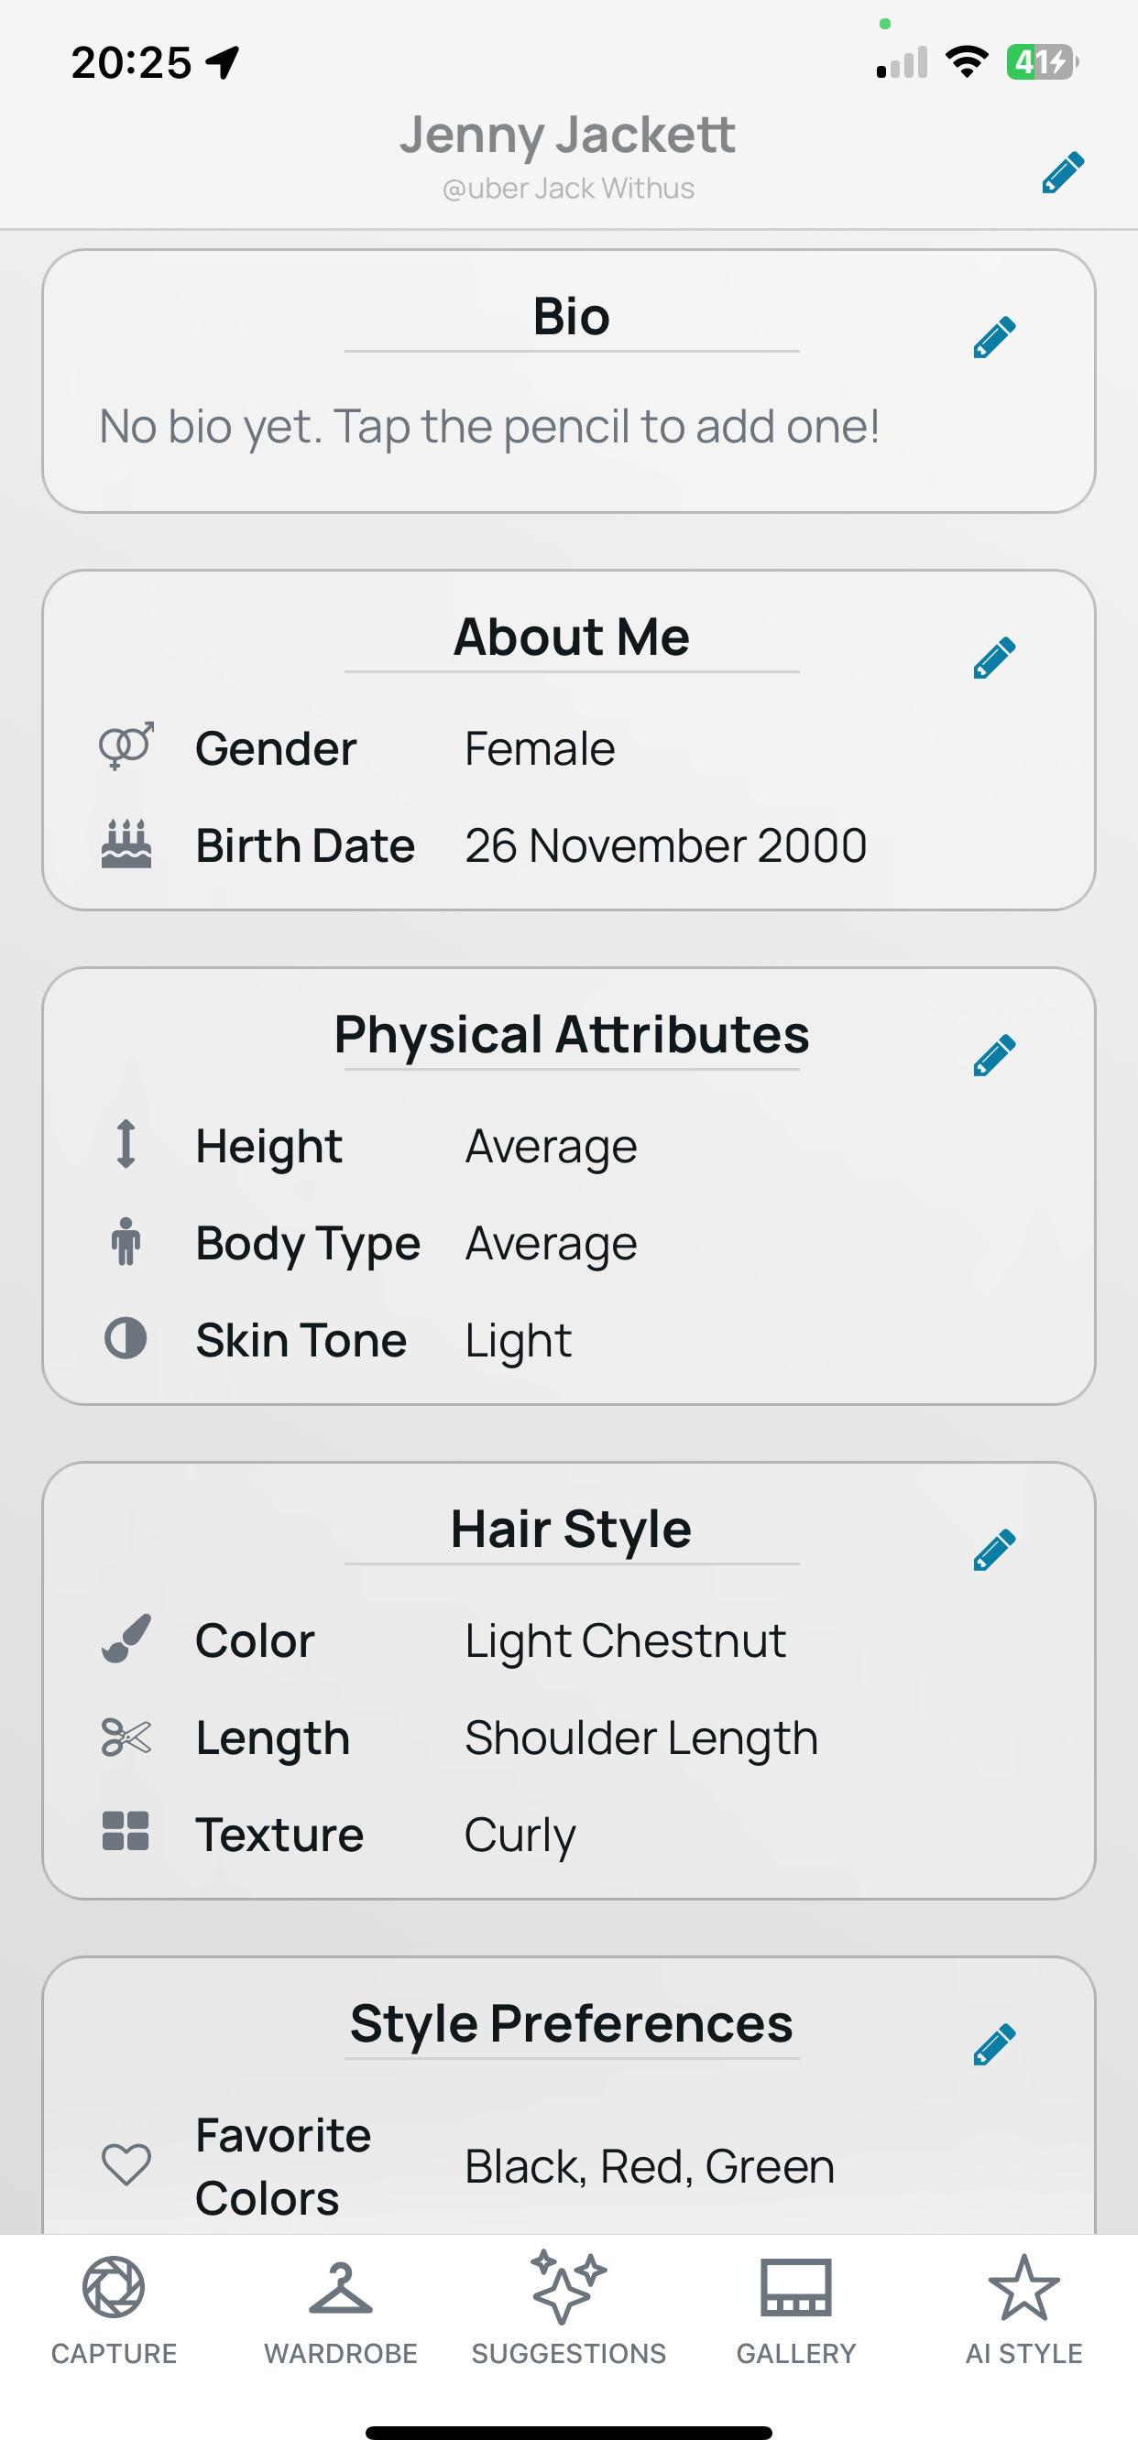Tap the pencil icon beside Jenny Jackett
Image resolution: width=1138 pixels, height=2462 pixels.
tap(1063, 172)
